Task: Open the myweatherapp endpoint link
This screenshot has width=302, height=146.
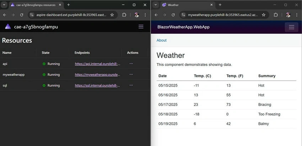Action: 97,75
